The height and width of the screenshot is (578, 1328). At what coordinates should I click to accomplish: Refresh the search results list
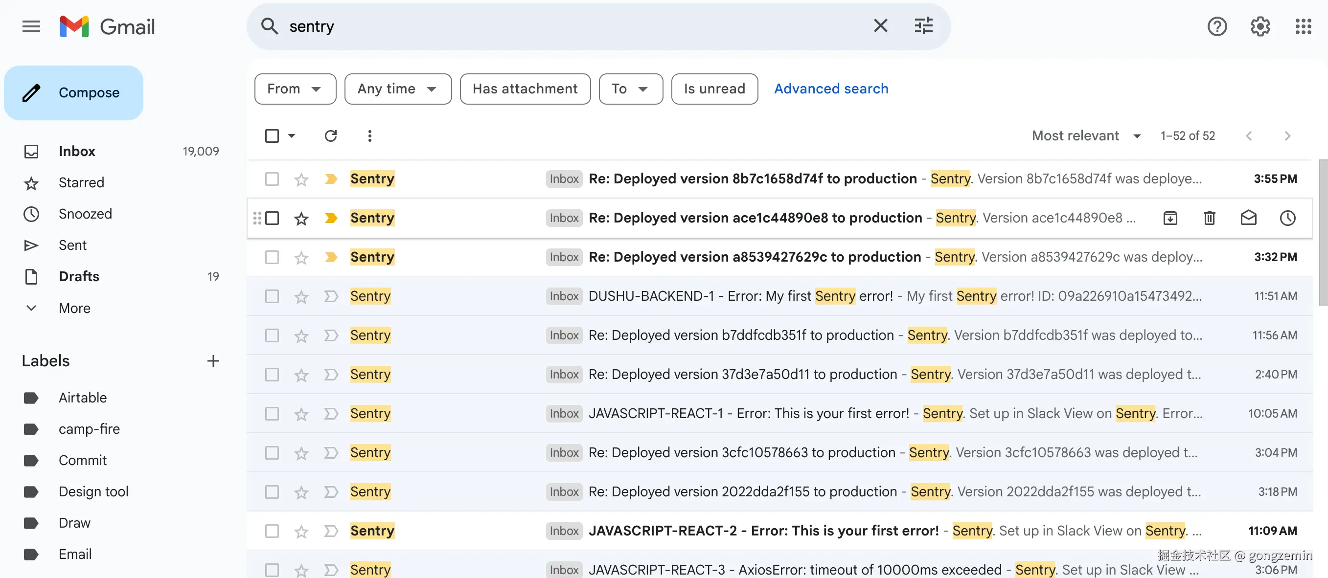330,136
